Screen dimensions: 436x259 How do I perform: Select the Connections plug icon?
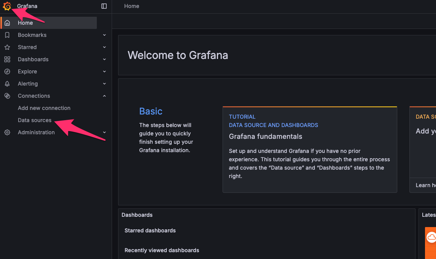click(x=7, y=95)
